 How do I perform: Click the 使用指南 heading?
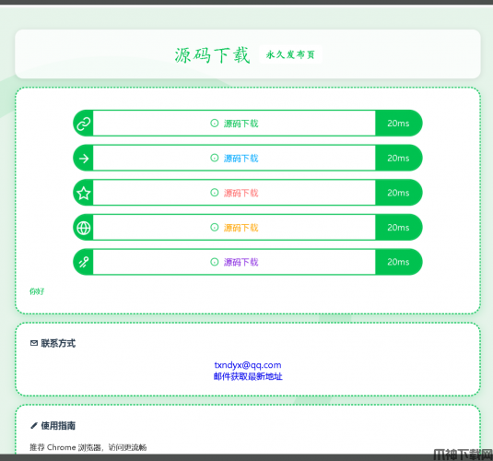(58, 426)
